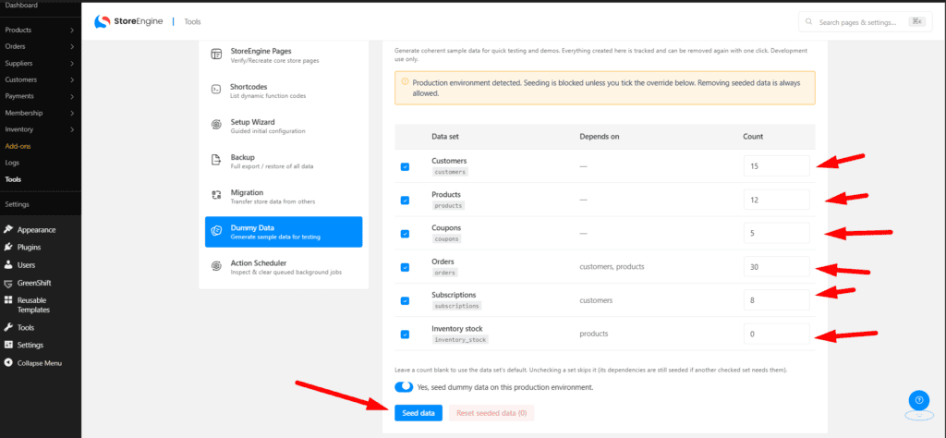Click the Seed data button

(418, 413)
